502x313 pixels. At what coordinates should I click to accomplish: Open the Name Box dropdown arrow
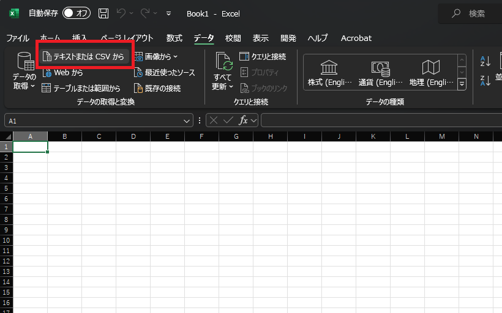click(x=186, y=121)
